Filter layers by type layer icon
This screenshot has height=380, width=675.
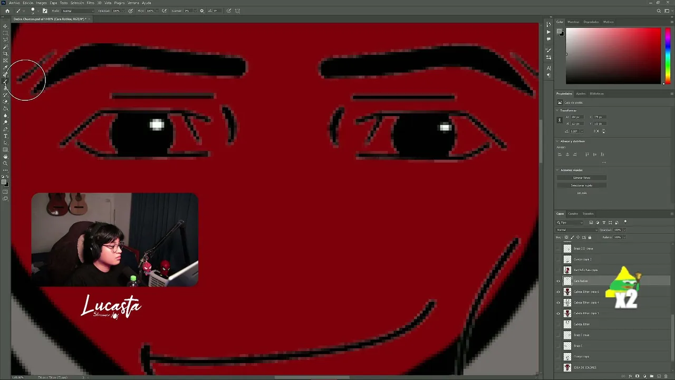click(x=604, y=223)
